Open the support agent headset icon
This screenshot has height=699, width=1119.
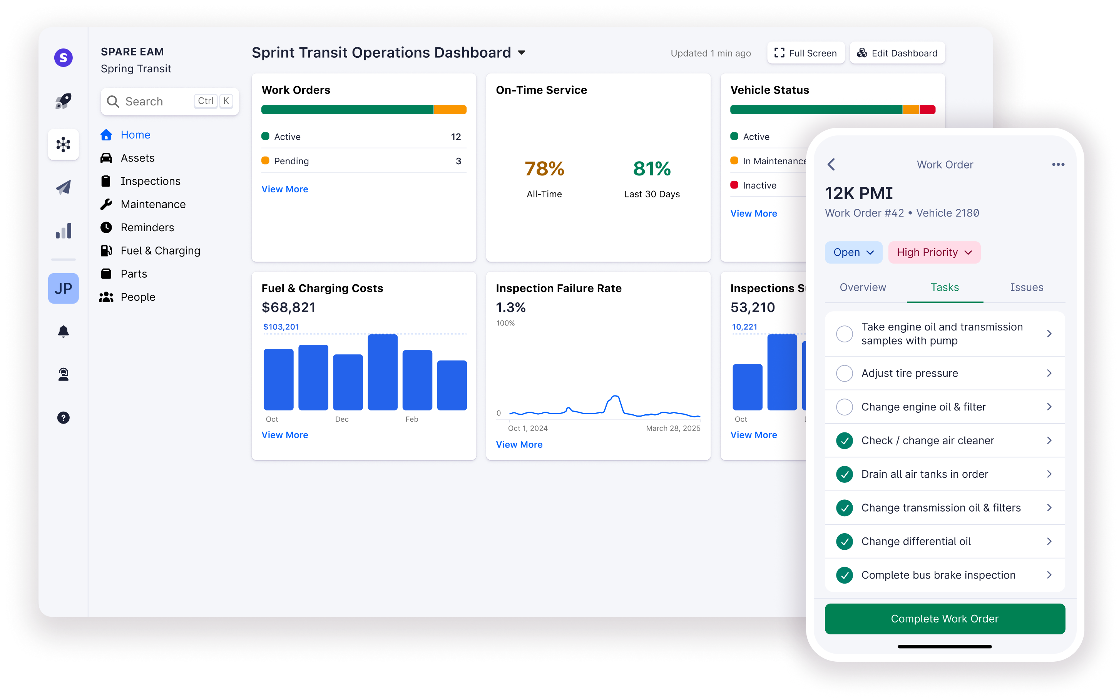pos(64,374)
